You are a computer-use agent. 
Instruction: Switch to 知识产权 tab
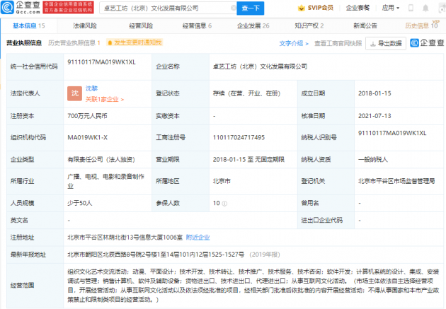(309, 26)
